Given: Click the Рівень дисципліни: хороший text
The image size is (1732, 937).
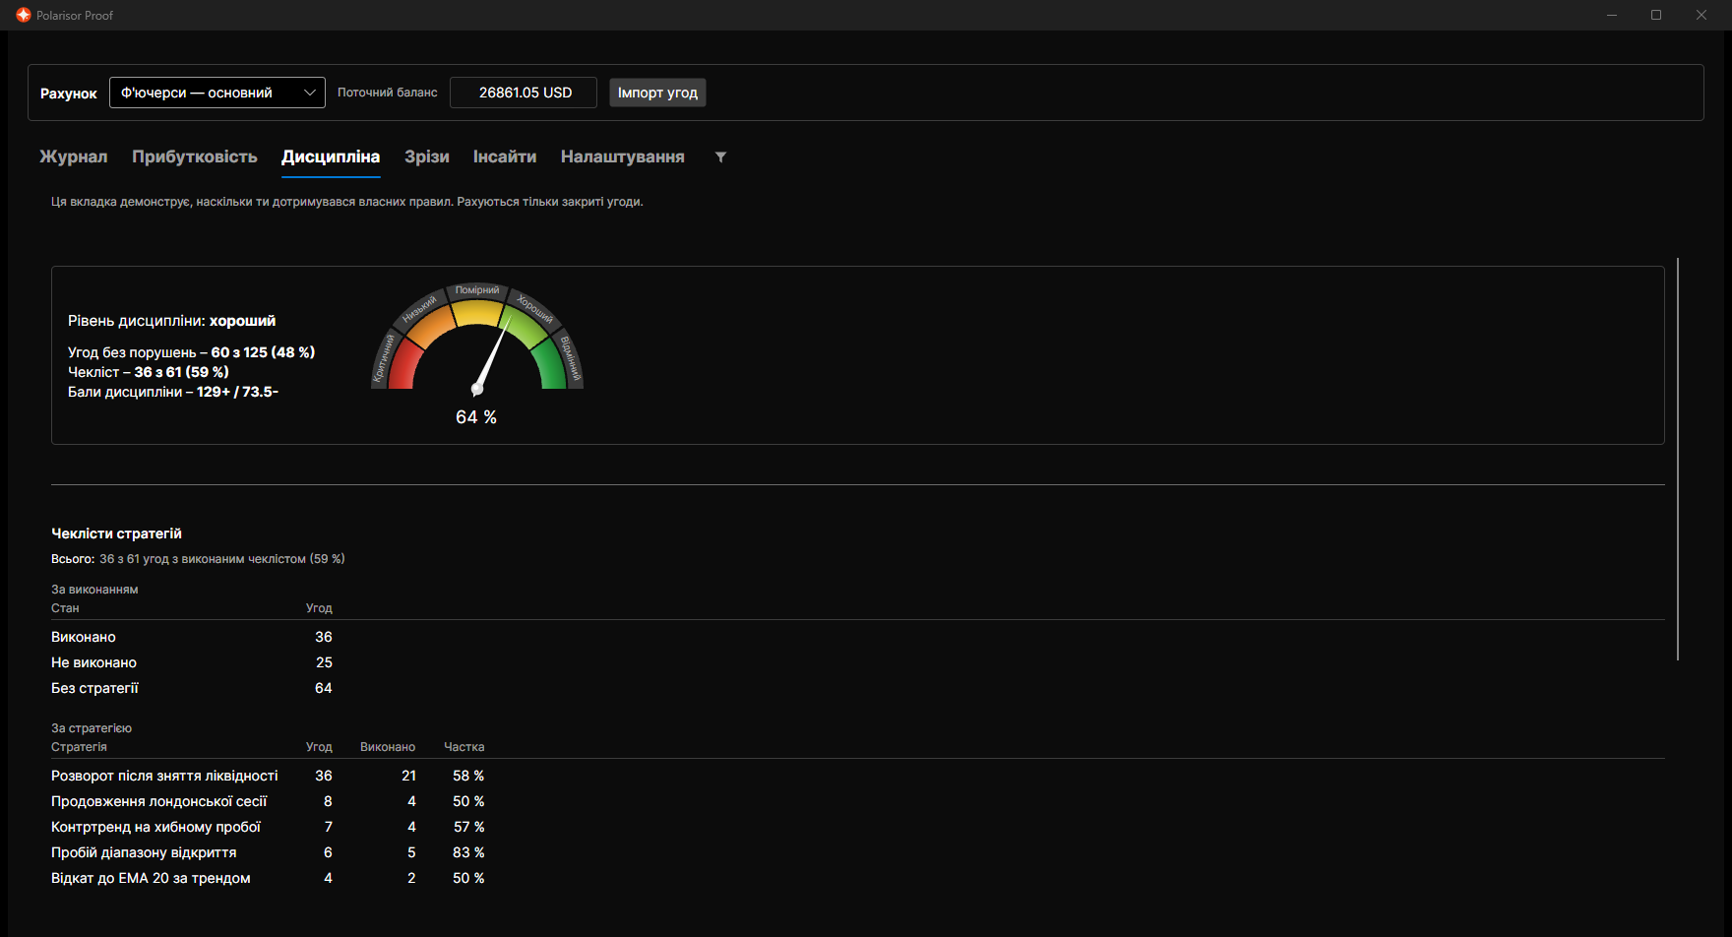Looking at the screenshot, I should pyautogui.click(x=172, y=321).
